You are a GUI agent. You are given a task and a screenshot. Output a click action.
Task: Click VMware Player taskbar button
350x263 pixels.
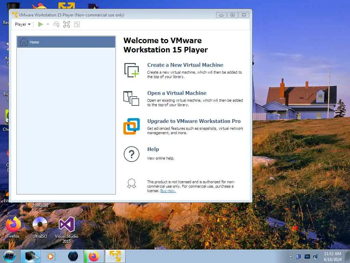115,256
